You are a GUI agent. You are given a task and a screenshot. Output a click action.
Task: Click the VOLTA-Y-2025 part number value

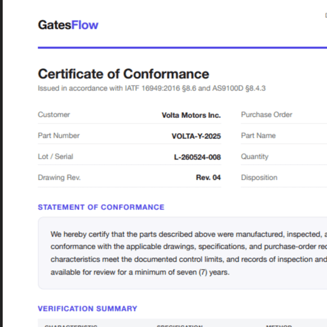[x=196, y=136]
